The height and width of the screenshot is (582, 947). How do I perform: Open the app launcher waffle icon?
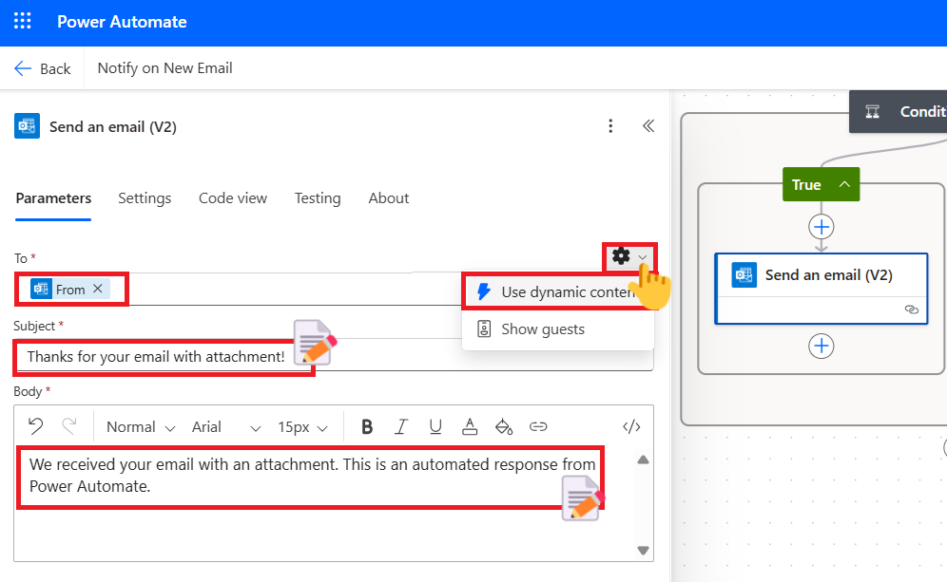coord(23,22)
